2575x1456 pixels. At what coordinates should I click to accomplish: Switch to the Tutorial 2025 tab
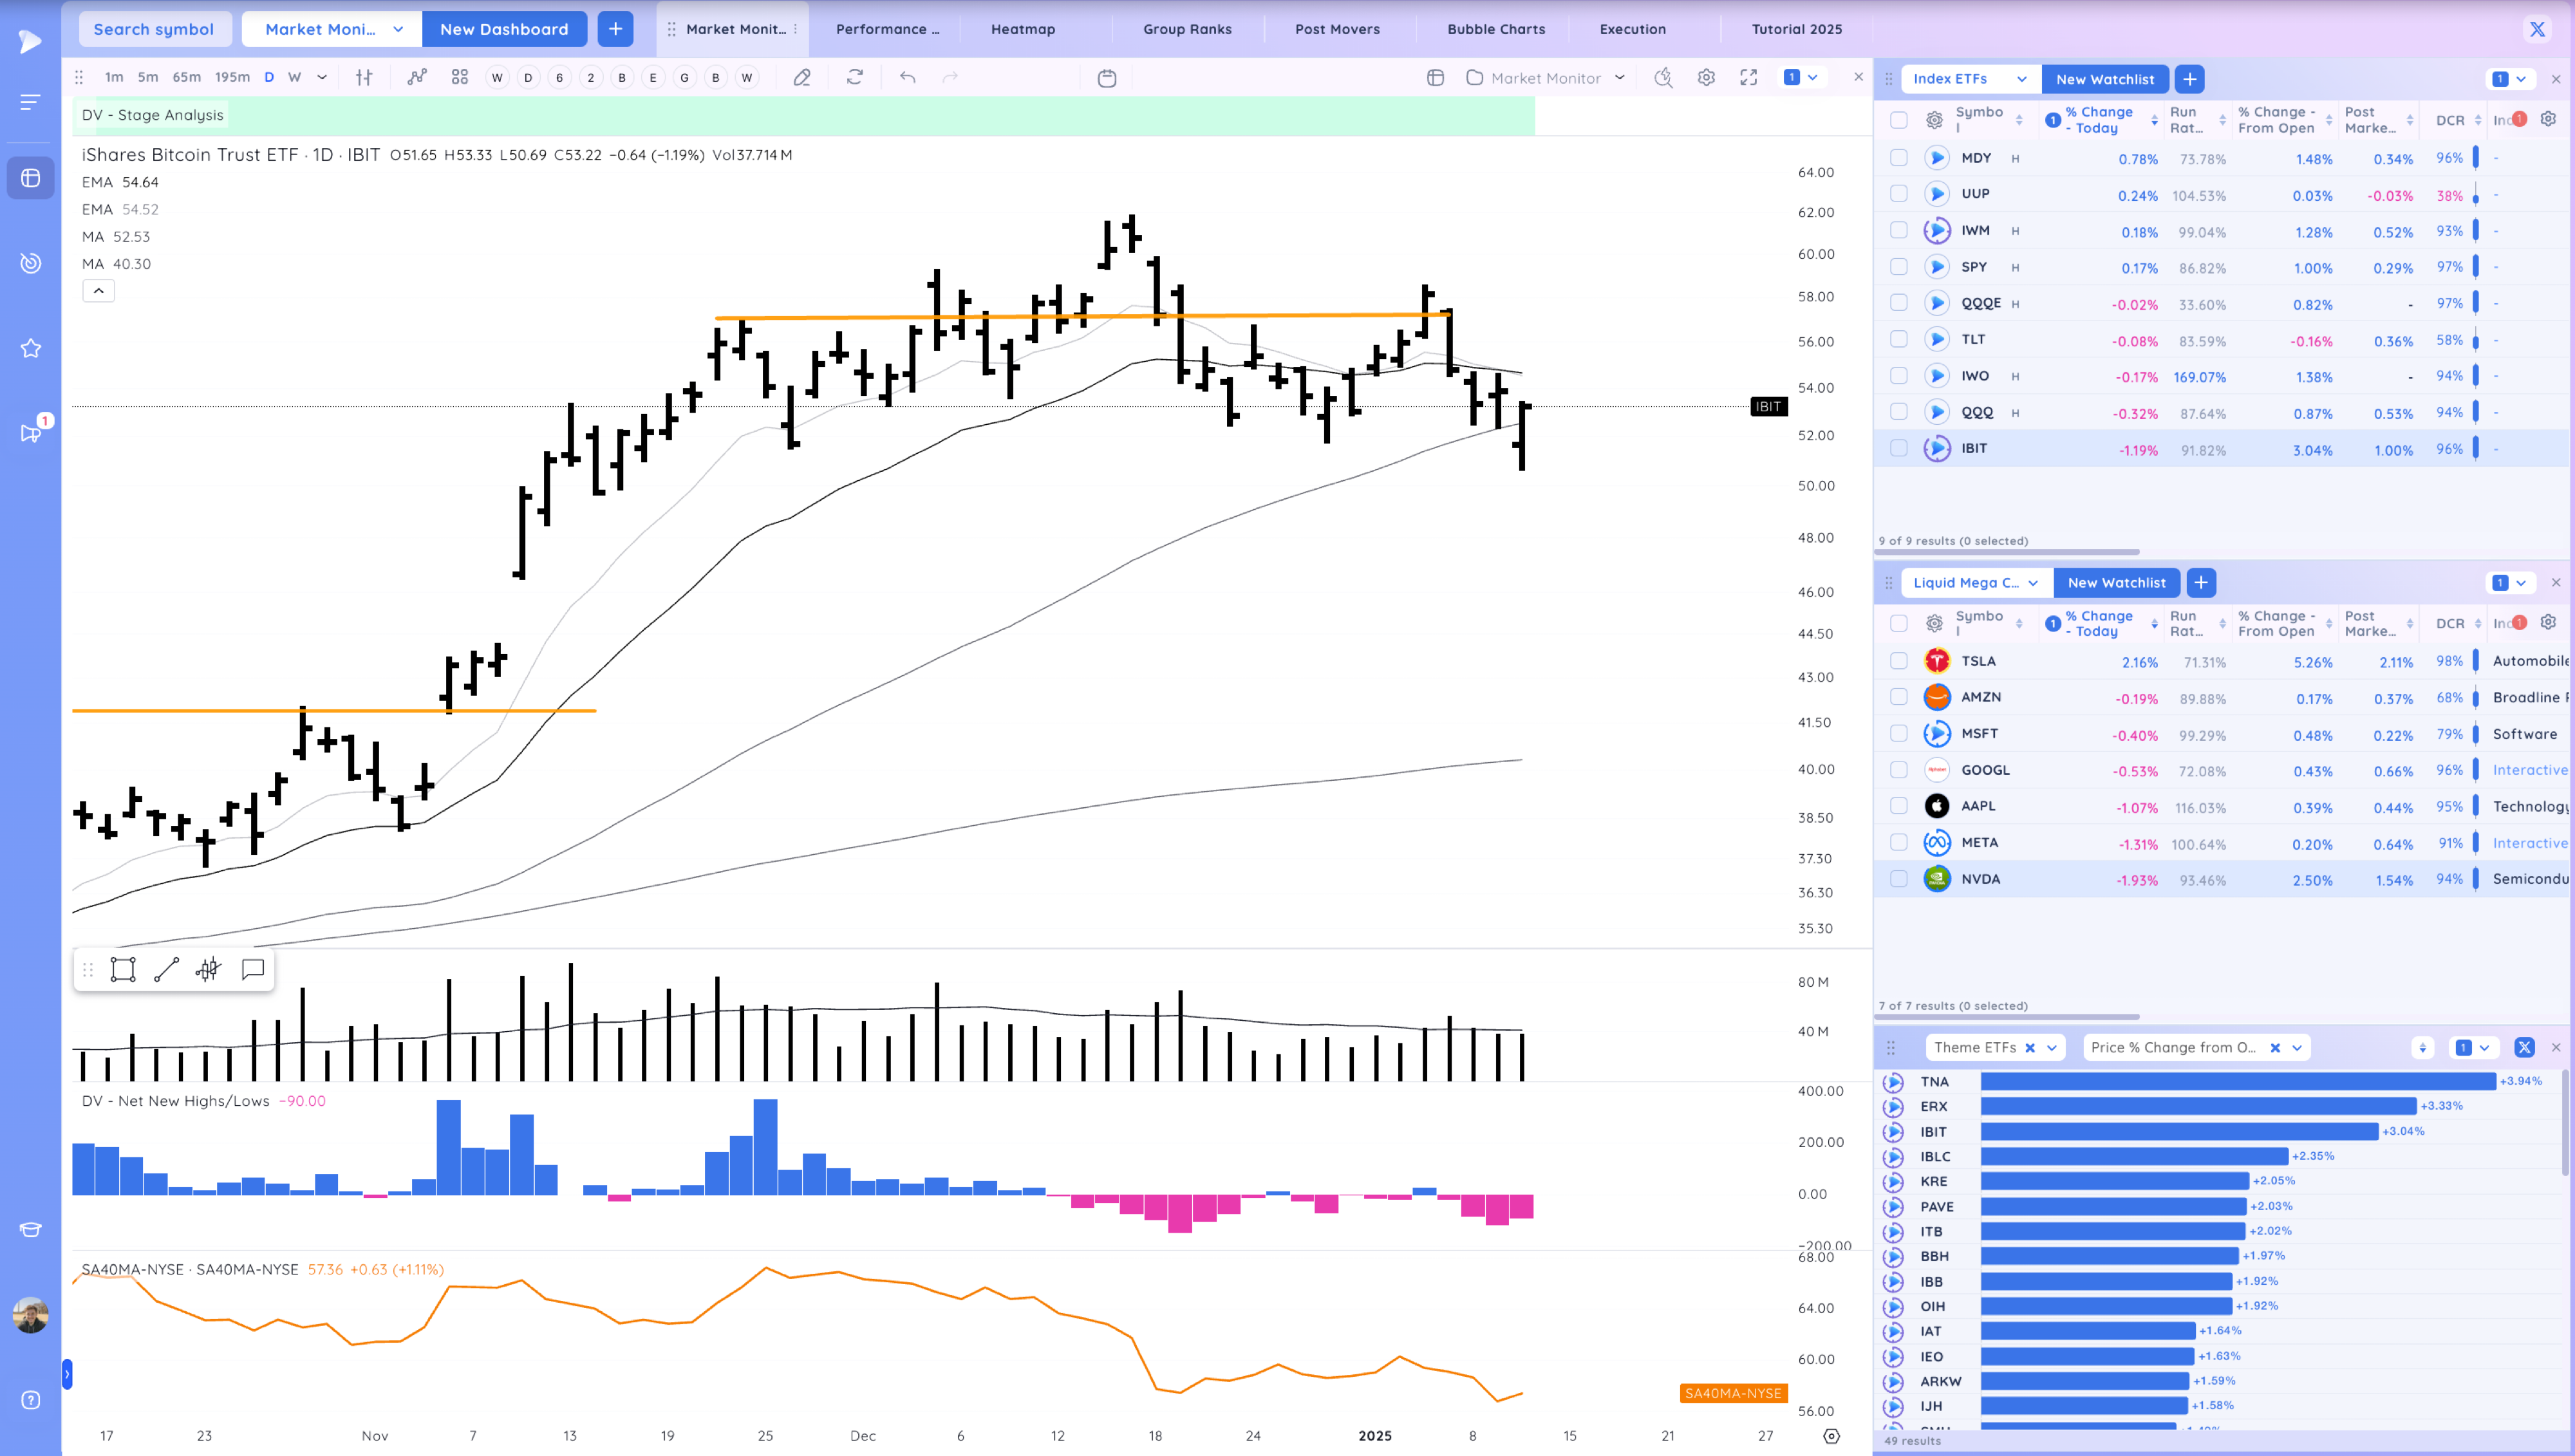point(1797,29)
